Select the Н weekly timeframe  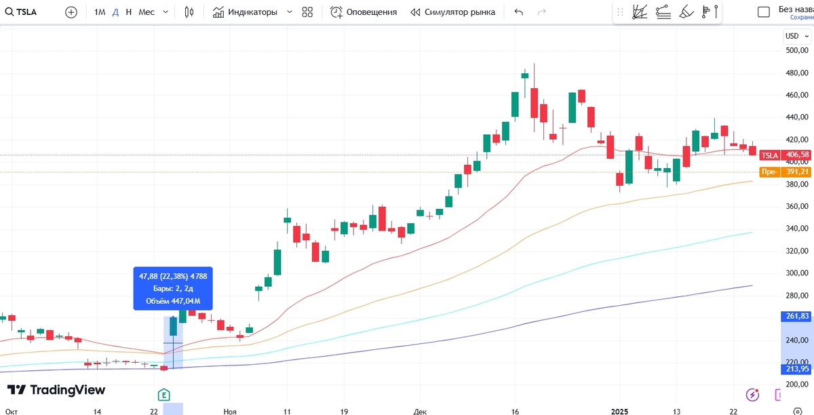pyautogui.click(x=129, y=12)
